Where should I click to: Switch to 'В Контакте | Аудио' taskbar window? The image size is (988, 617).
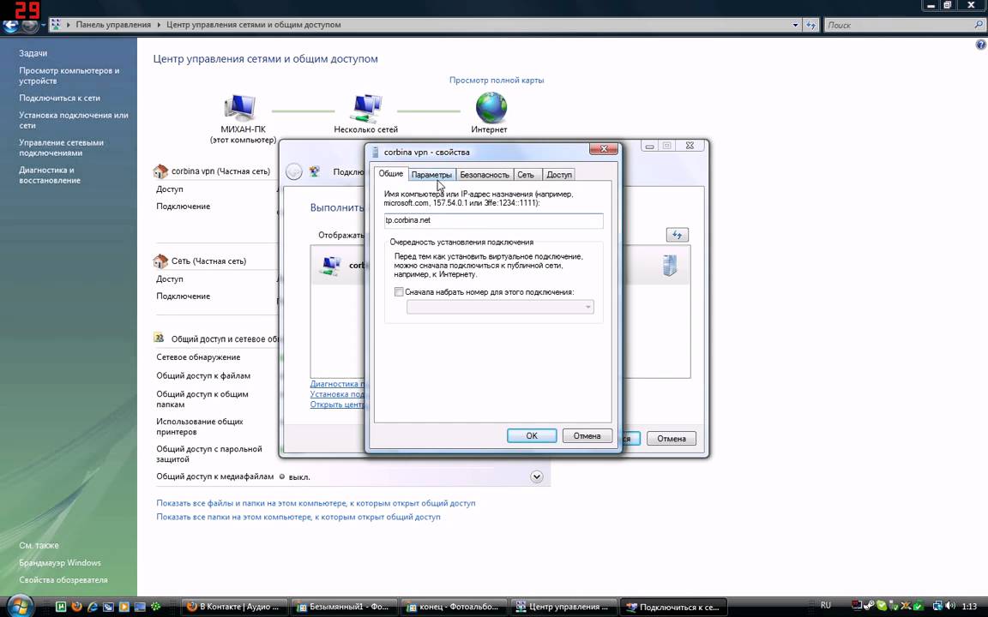235,607
